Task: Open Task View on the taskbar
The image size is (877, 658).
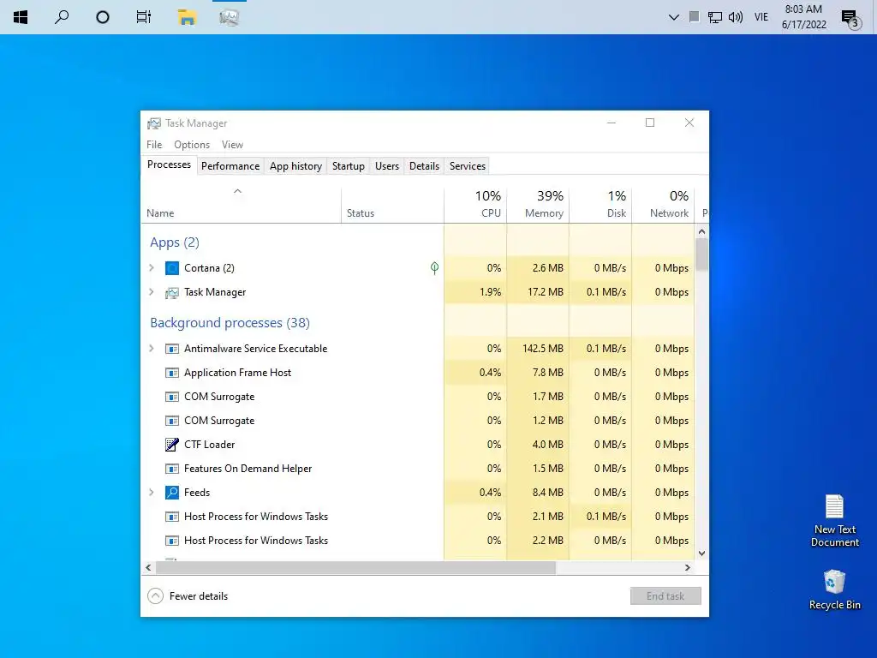Action: pos(144,17)
